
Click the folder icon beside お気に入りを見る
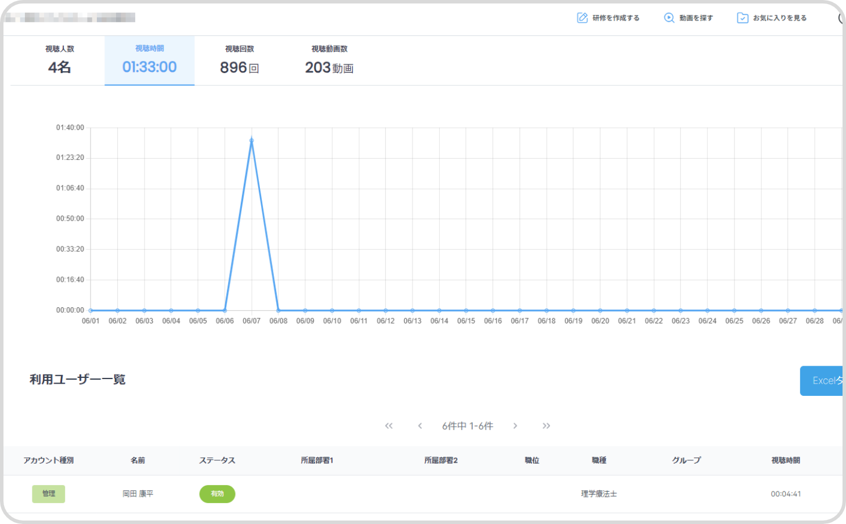pos(743,18)
